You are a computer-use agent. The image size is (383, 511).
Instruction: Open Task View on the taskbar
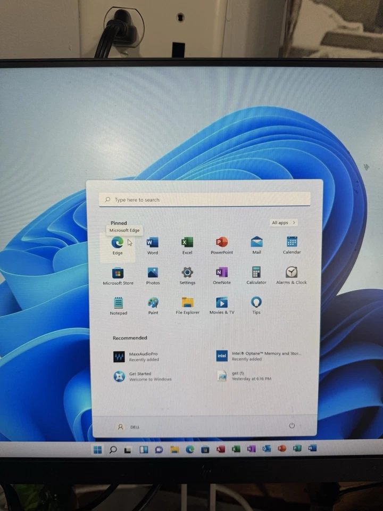click(128, 450)
